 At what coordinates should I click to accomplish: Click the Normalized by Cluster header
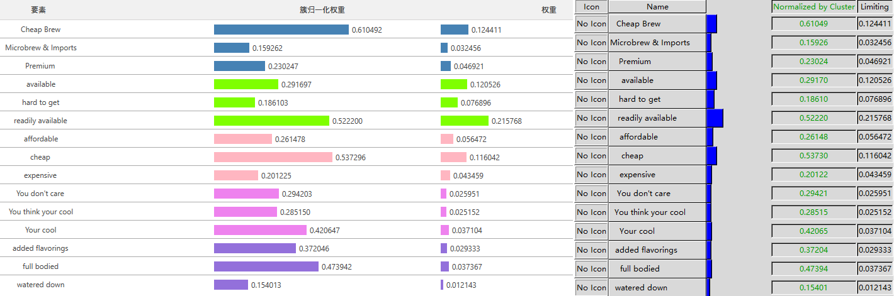point(814,7)
